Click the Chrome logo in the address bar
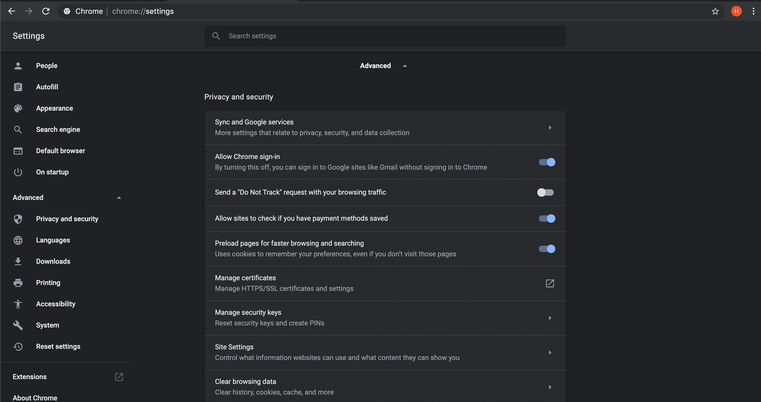This screenshot has width=761, height=402. (67, 11)
